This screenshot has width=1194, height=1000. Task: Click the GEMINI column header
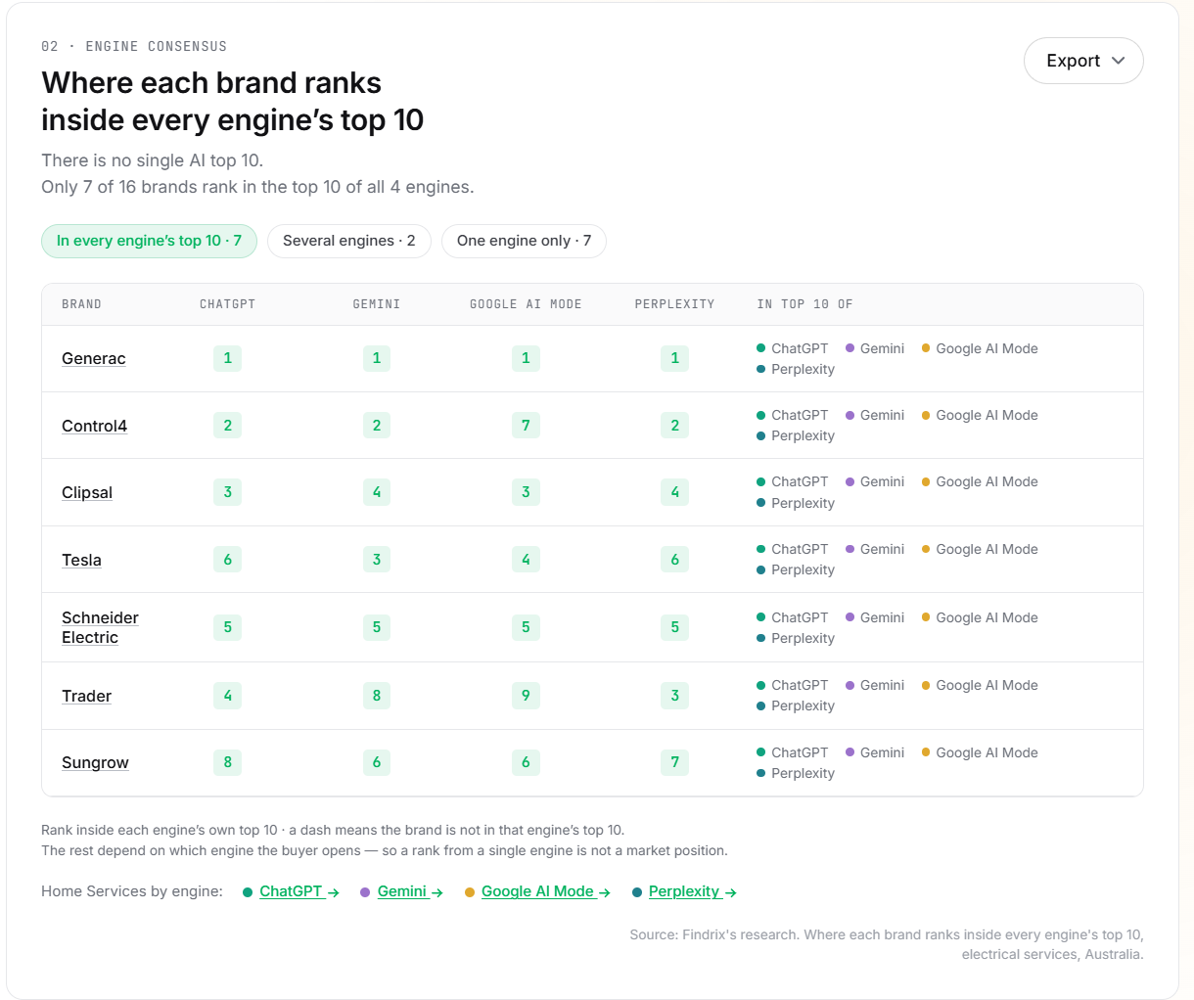(x=377, y=304)
